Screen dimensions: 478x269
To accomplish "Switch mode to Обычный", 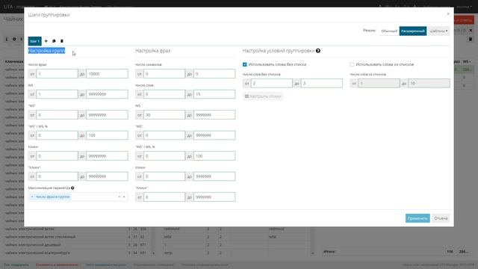I will [x=389, y=31].
